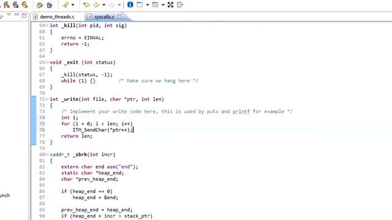Viewport: 392px width, 220px height.
Task: Collapse the _sbrk function at line 80
Action: [47, 155]
